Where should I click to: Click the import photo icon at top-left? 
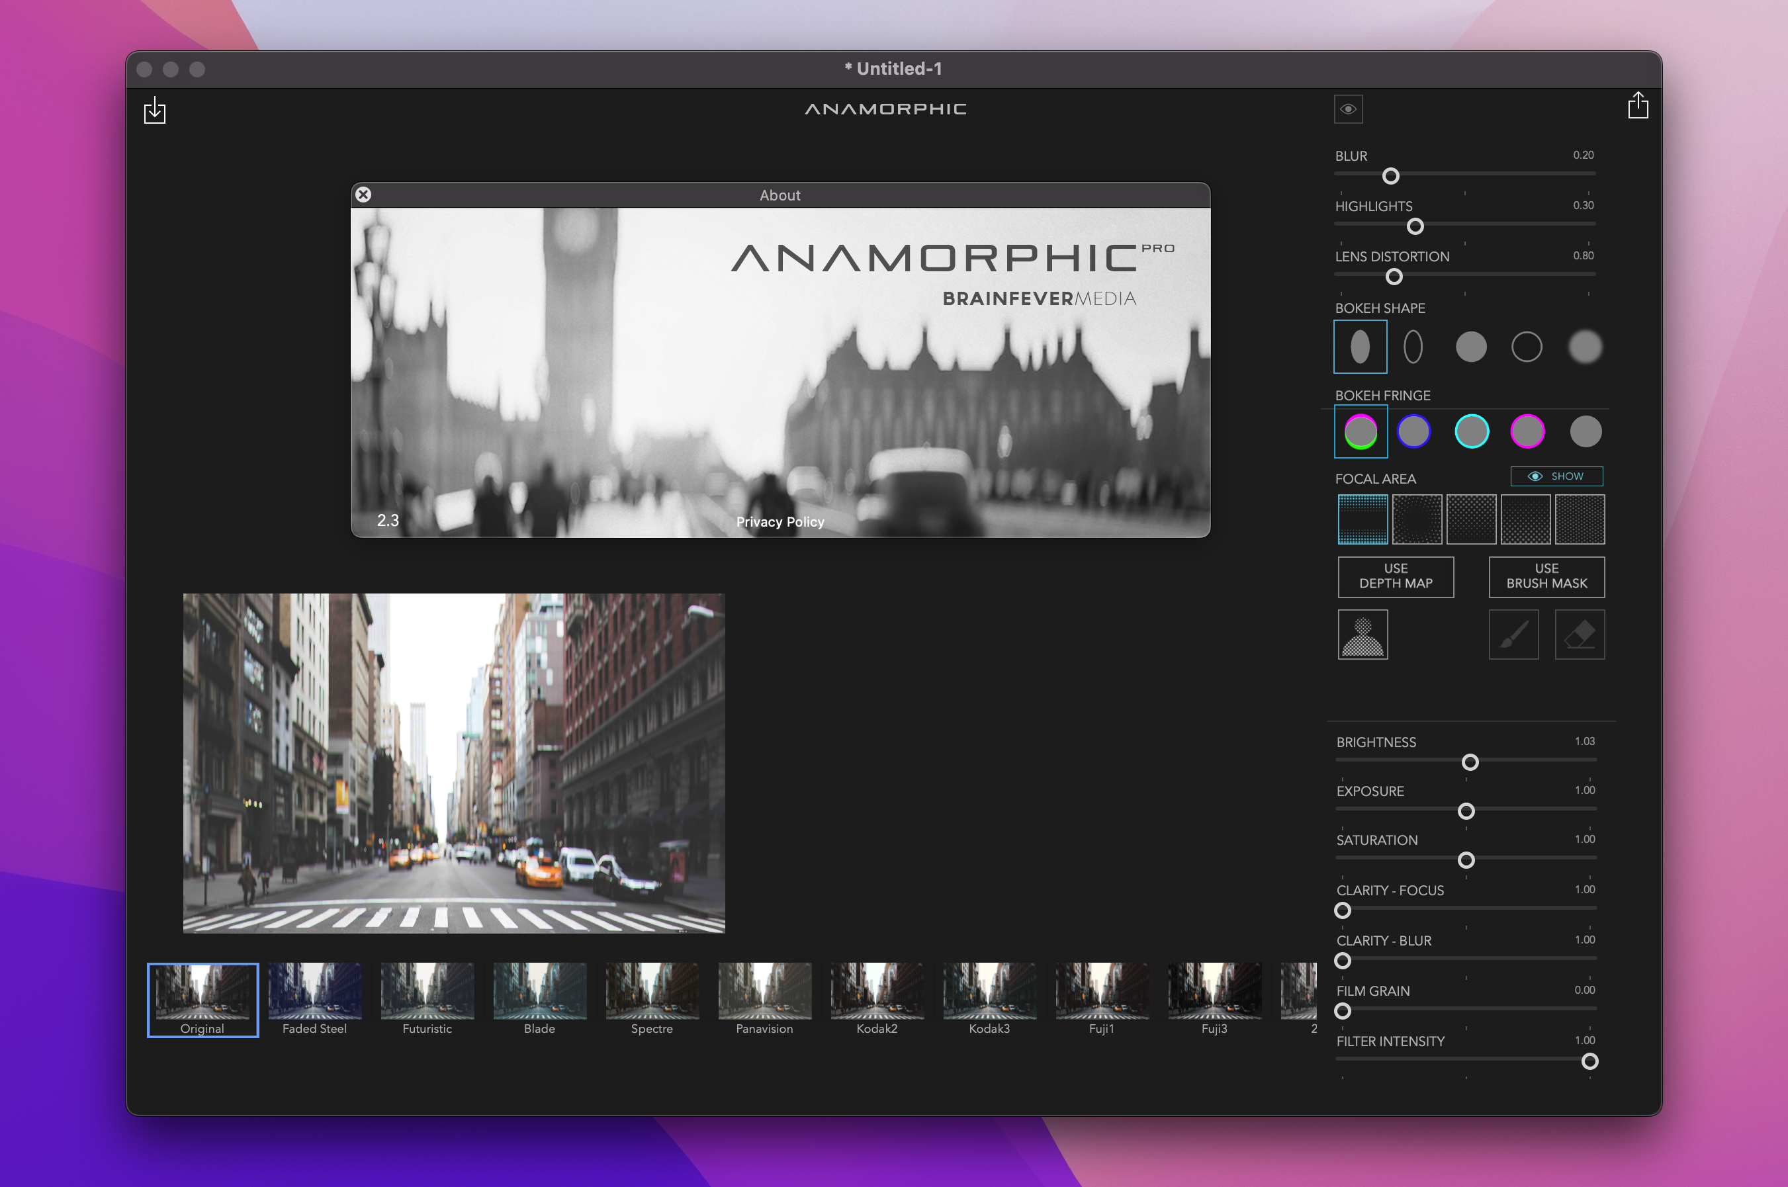tap(154, 110)
